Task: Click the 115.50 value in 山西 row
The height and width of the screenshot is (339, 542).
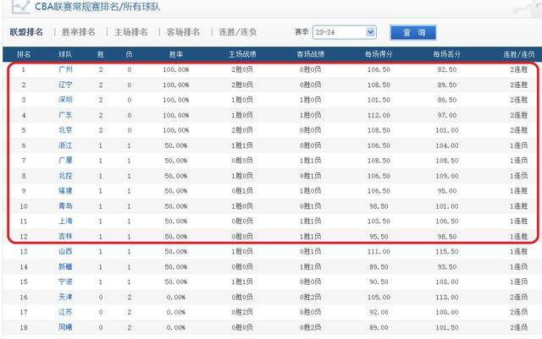Action: coord(447,251)
